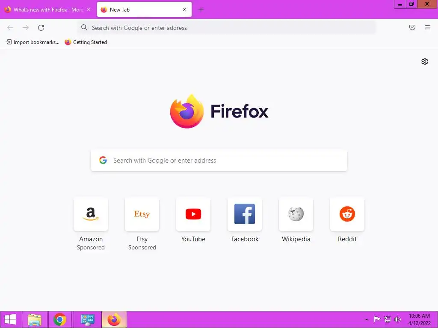Open the Etsy sponsored shortcut tile
The height and width of the screenshot is (328, 438).
142,214
